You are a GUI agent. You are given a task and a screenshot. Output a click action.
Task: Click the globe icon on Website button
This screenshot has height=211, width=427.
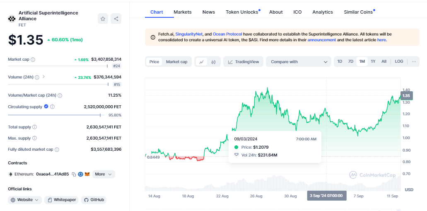(x=13, y=200)
